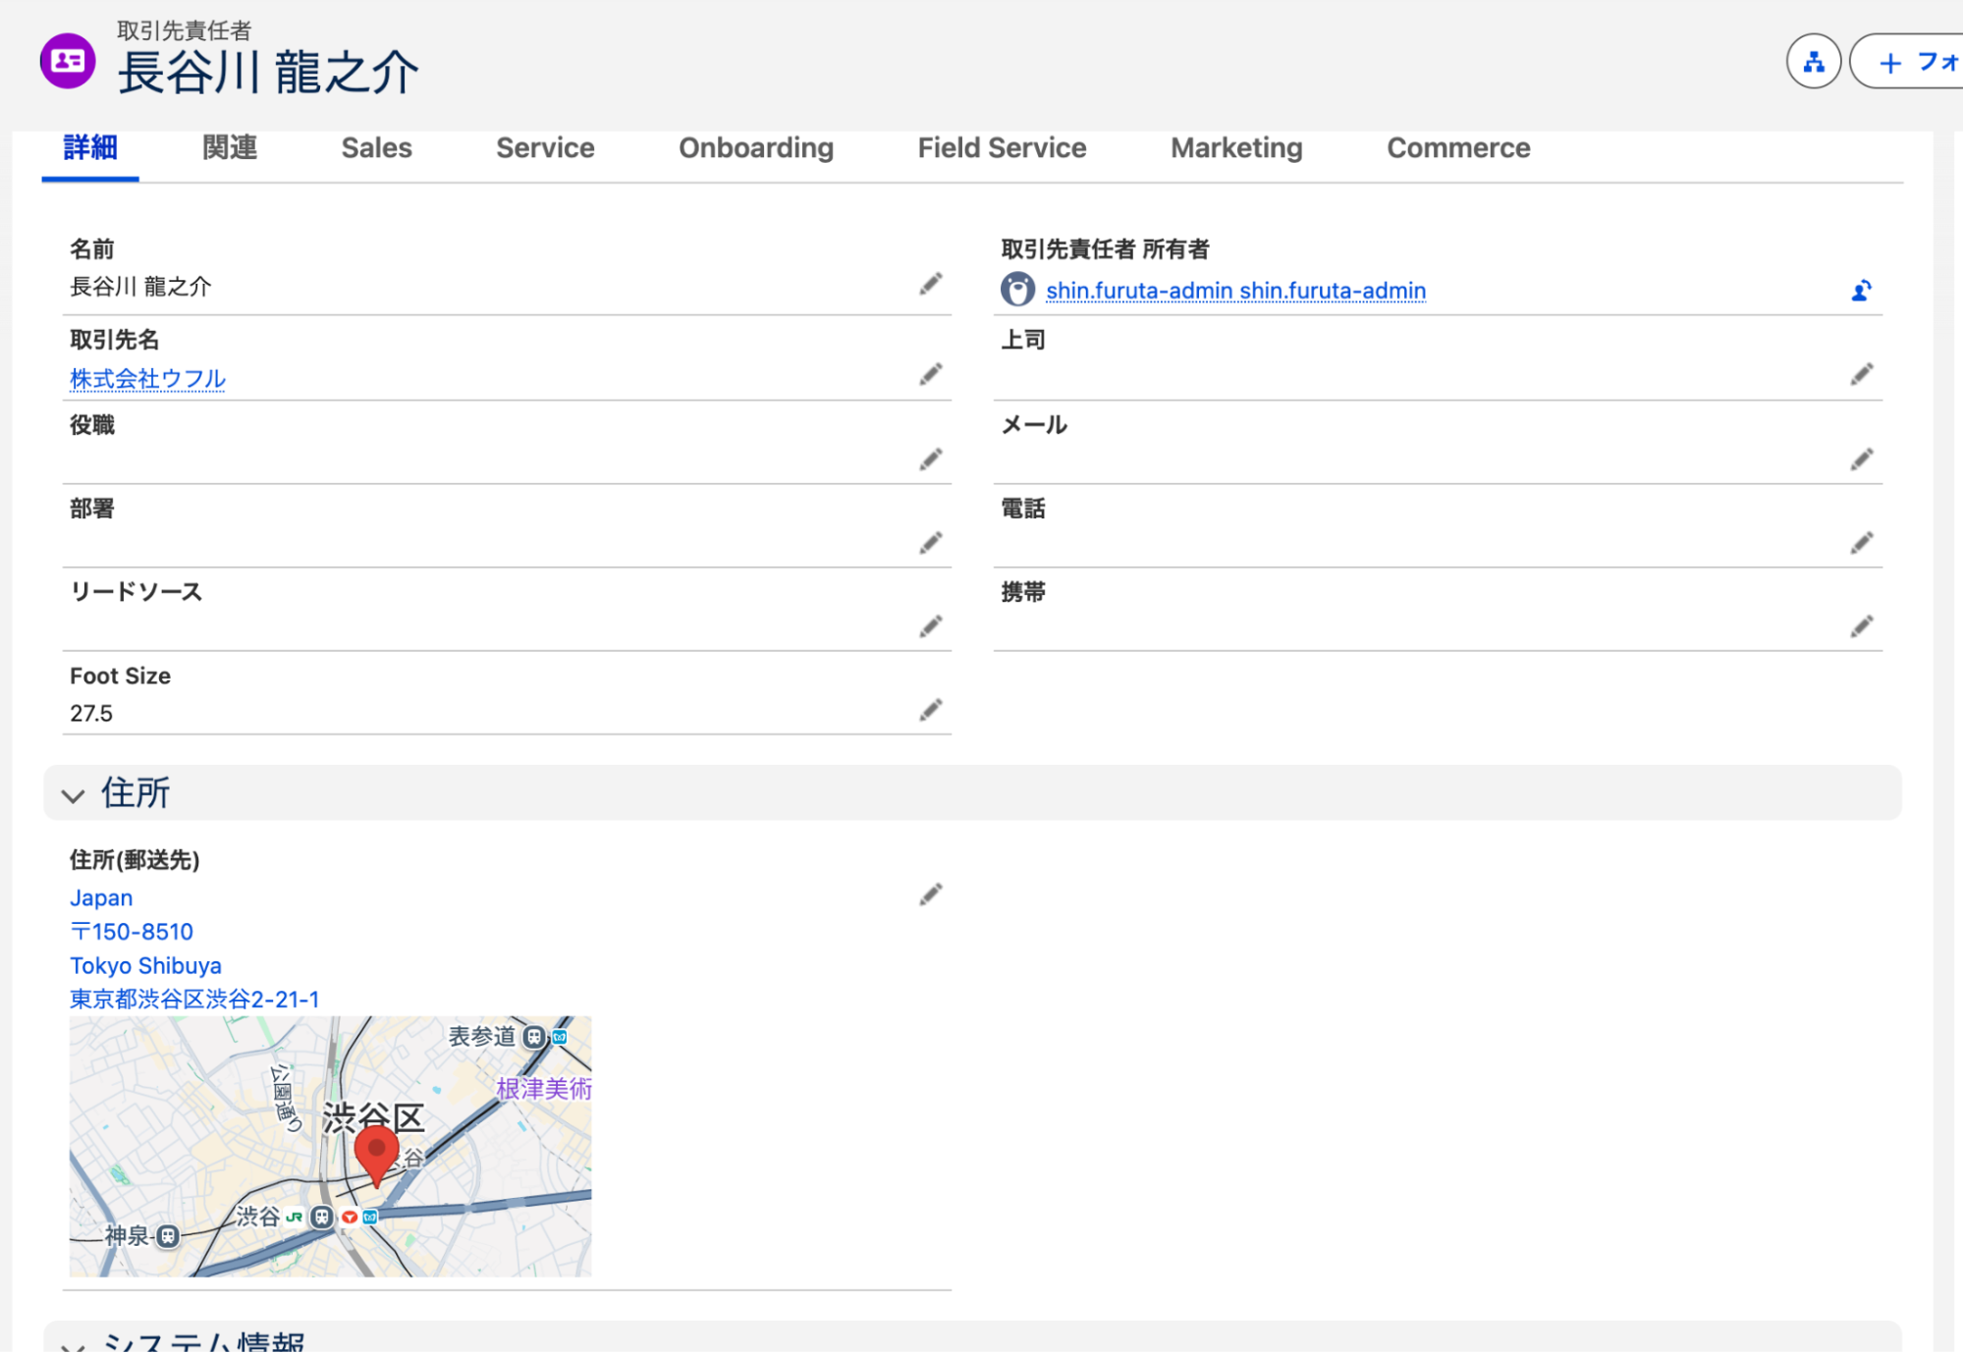Edit the 名前 field with pencil icon

pyautogui.click(x=930, y=285)
